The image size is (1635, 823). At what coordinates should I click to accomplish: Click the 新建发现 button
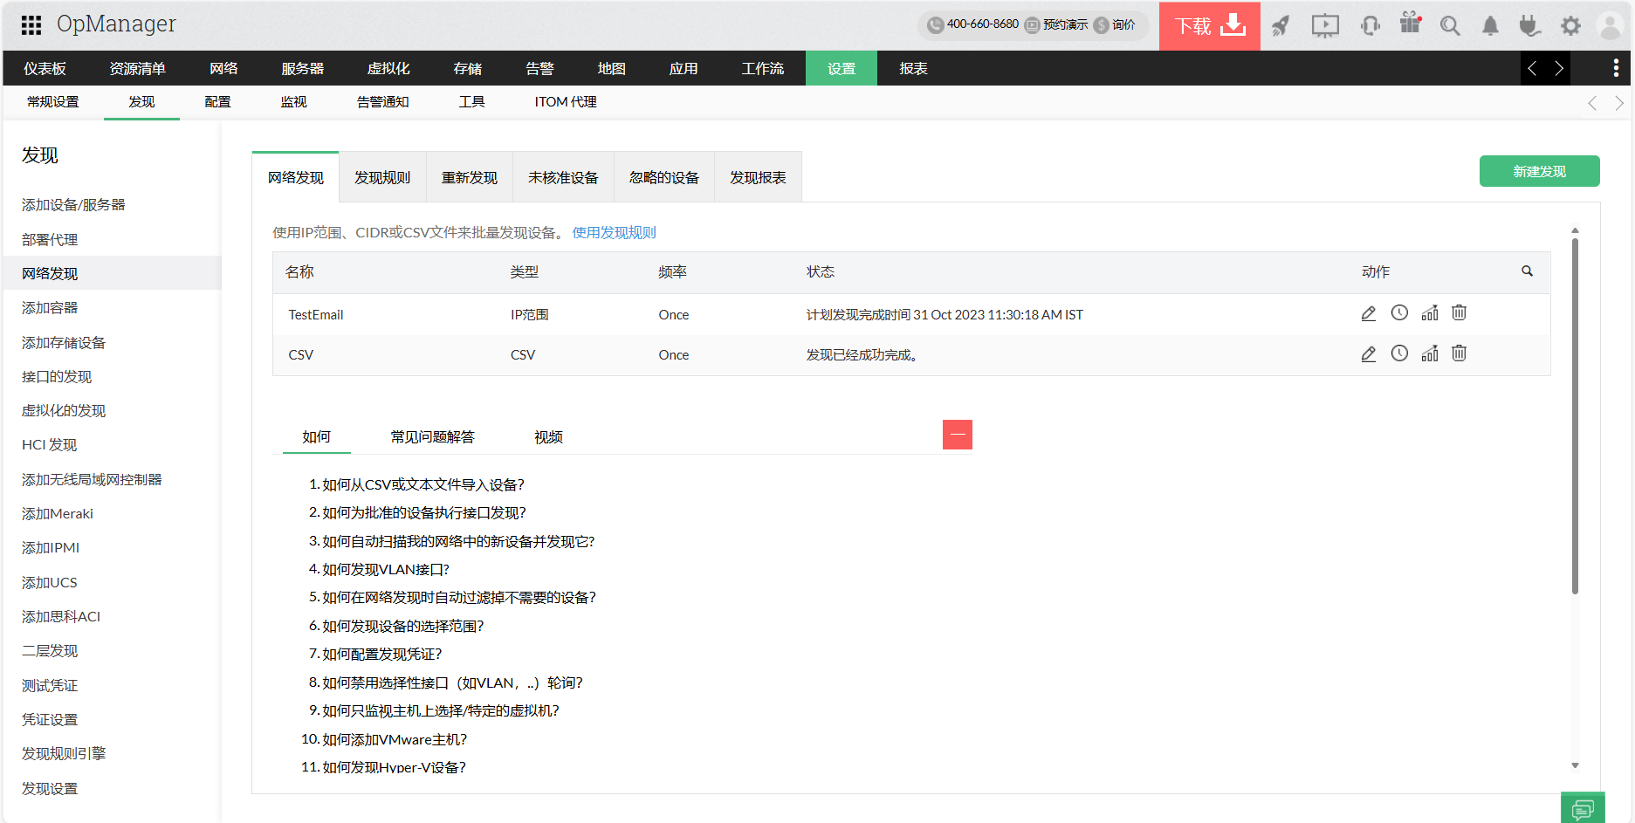1539,172
